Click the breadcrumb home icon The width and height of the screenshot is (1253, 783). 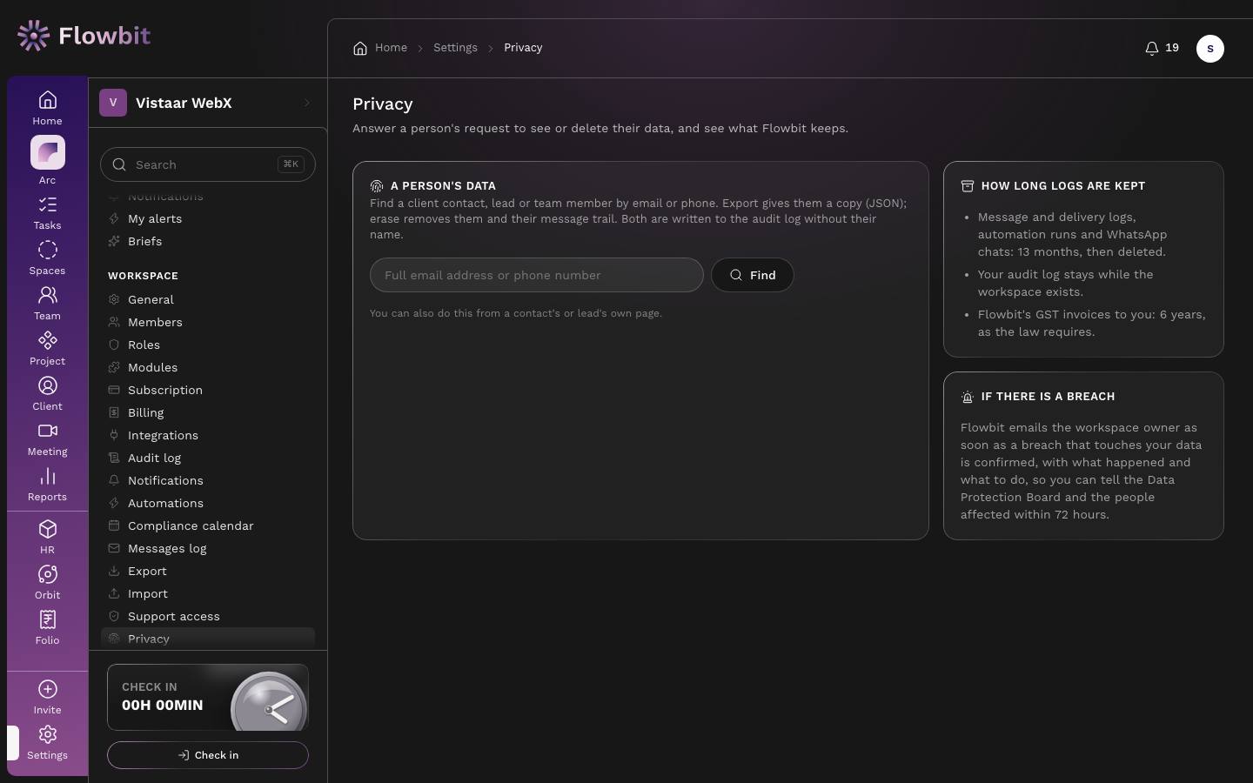(x=360, y=48)
